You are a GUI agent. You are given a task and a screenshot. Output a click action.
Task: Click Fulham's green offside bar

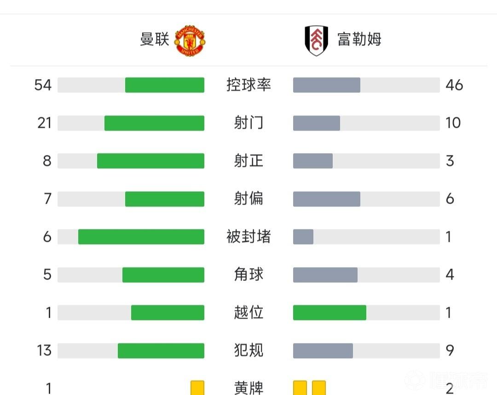(329, 313)
